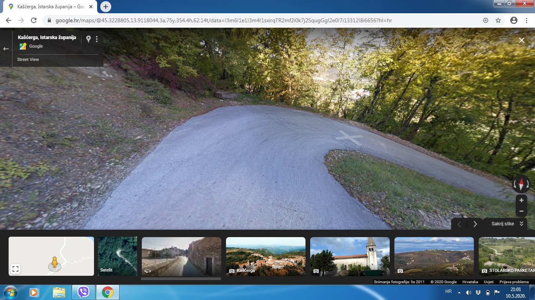Close Street View with the X icon
535x300 pixels.
(x=522, y=40)
